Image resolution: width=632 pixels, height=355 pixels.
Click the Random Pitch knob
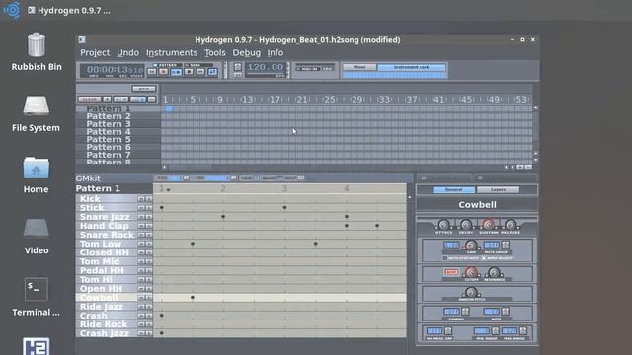pyautogui.click(x=471, y=292)
